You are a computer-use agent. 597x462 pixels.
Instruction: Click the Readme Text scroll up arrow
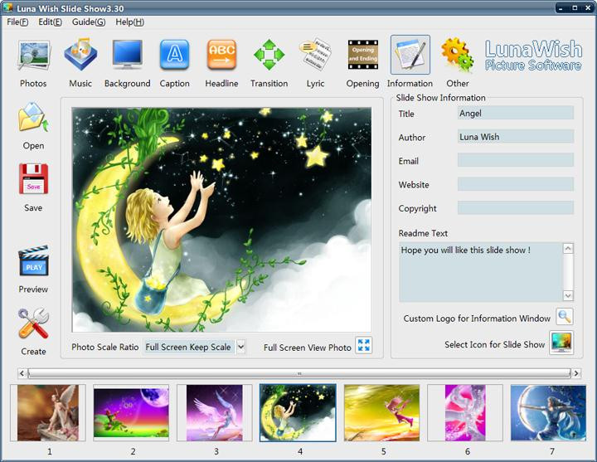(568, 249)
